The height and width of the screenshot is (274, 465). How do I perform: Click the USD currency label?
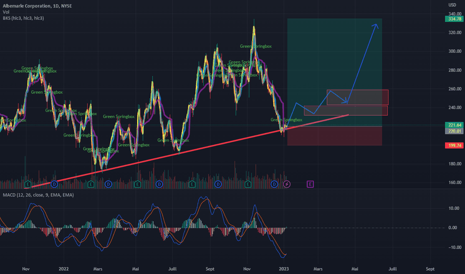coord(452,5)
